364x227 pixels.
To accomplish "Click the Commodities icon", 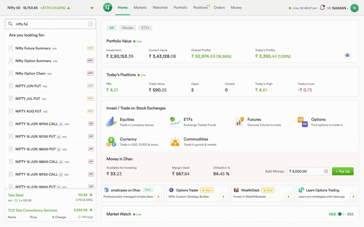I will (175, 142).
